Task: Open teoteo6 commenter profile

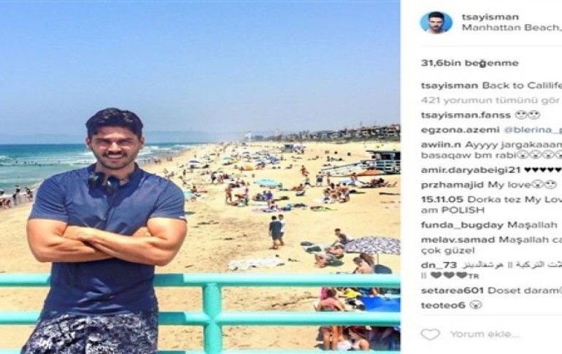Action: coord(443,305)
